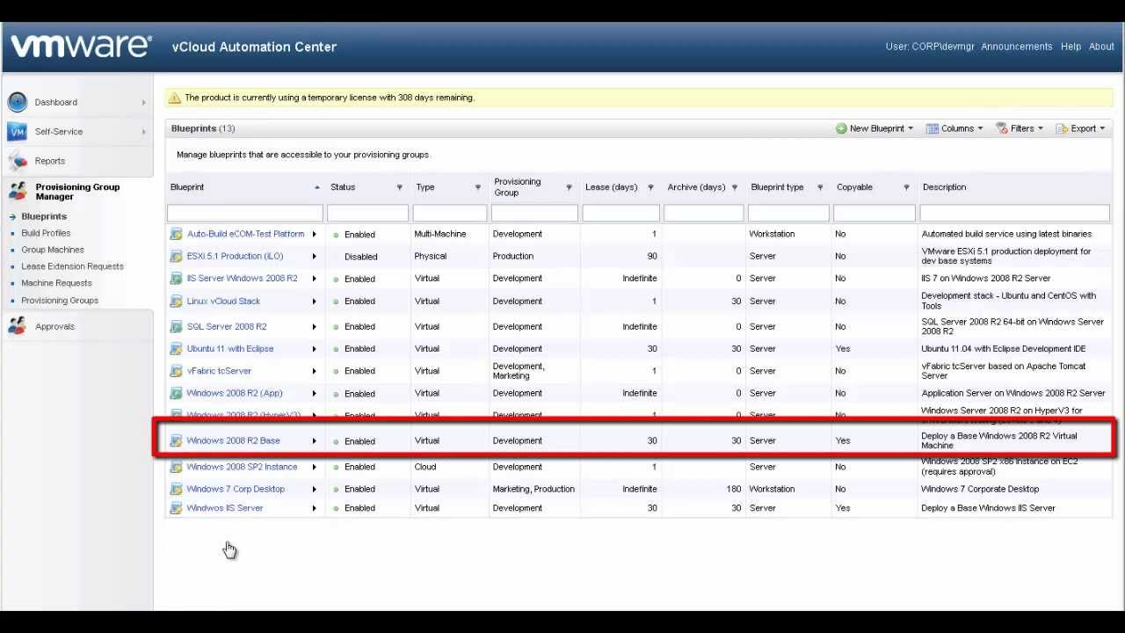Click blueprint icon for Windwos IIS Server
Image resolution: width=1125 pixels, height=633 pixels.
pos(177,508)
